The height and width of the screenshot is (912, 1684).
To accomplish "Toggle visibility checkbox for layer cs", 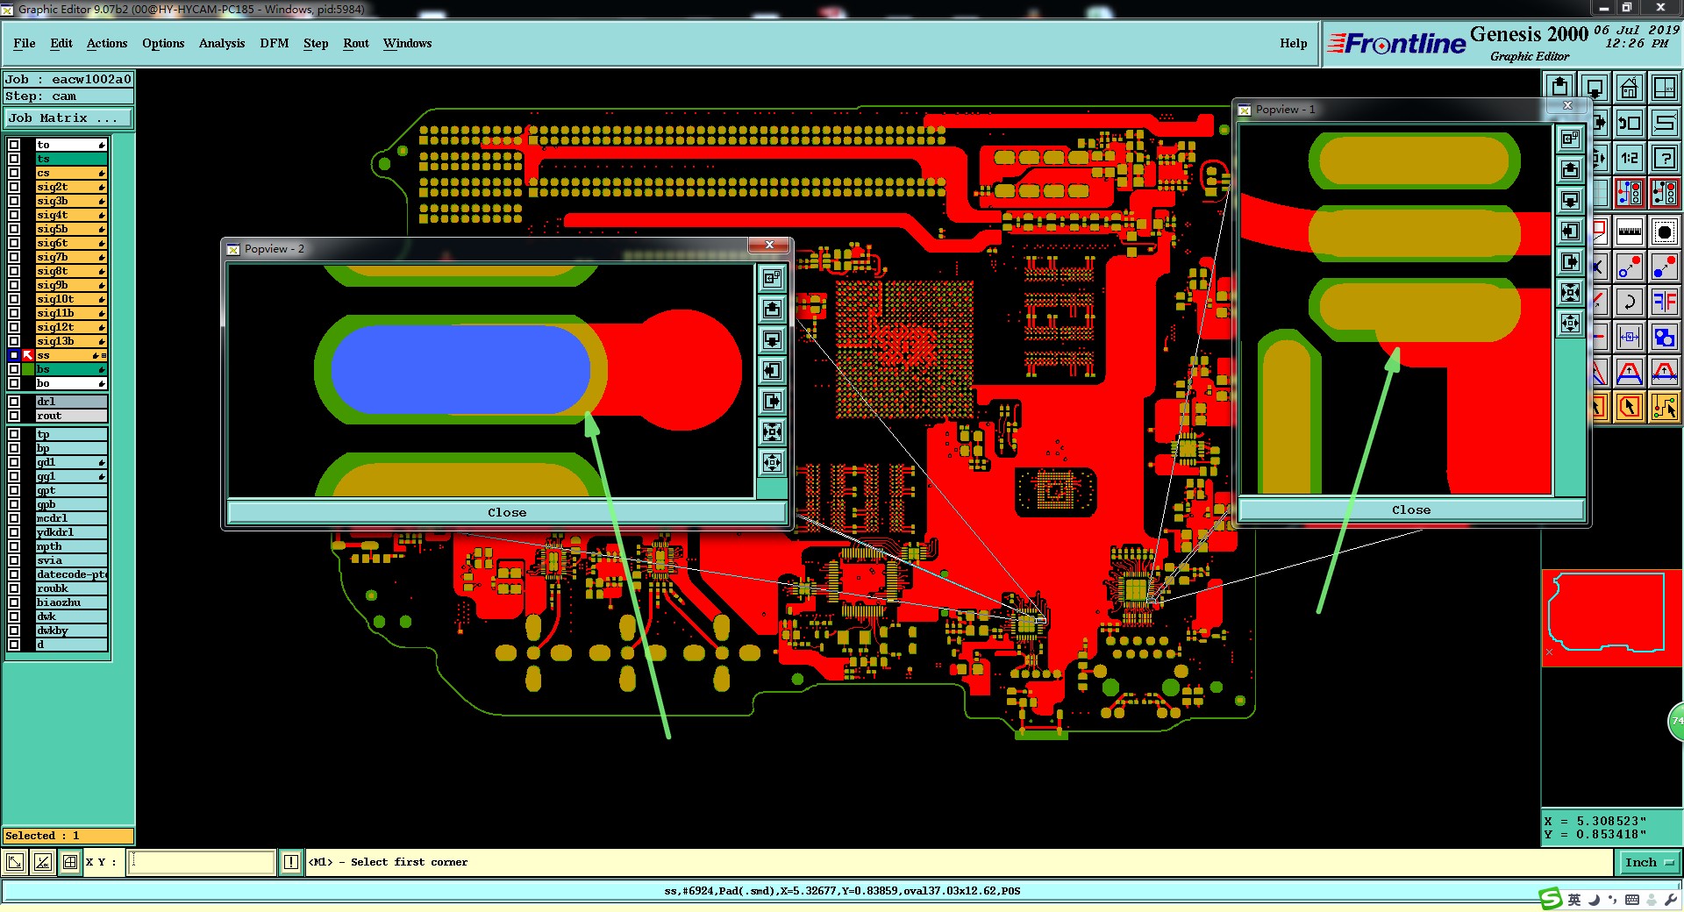I will pyautogui.click(x=14, y=173).
